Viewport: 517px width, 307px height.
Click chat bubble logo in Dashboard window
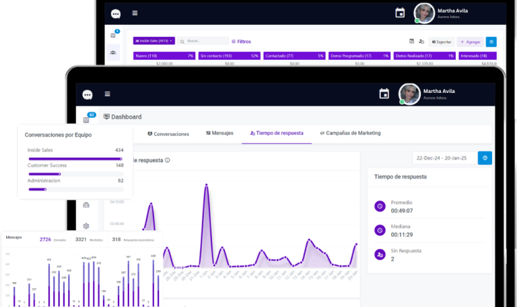point(88,95)
